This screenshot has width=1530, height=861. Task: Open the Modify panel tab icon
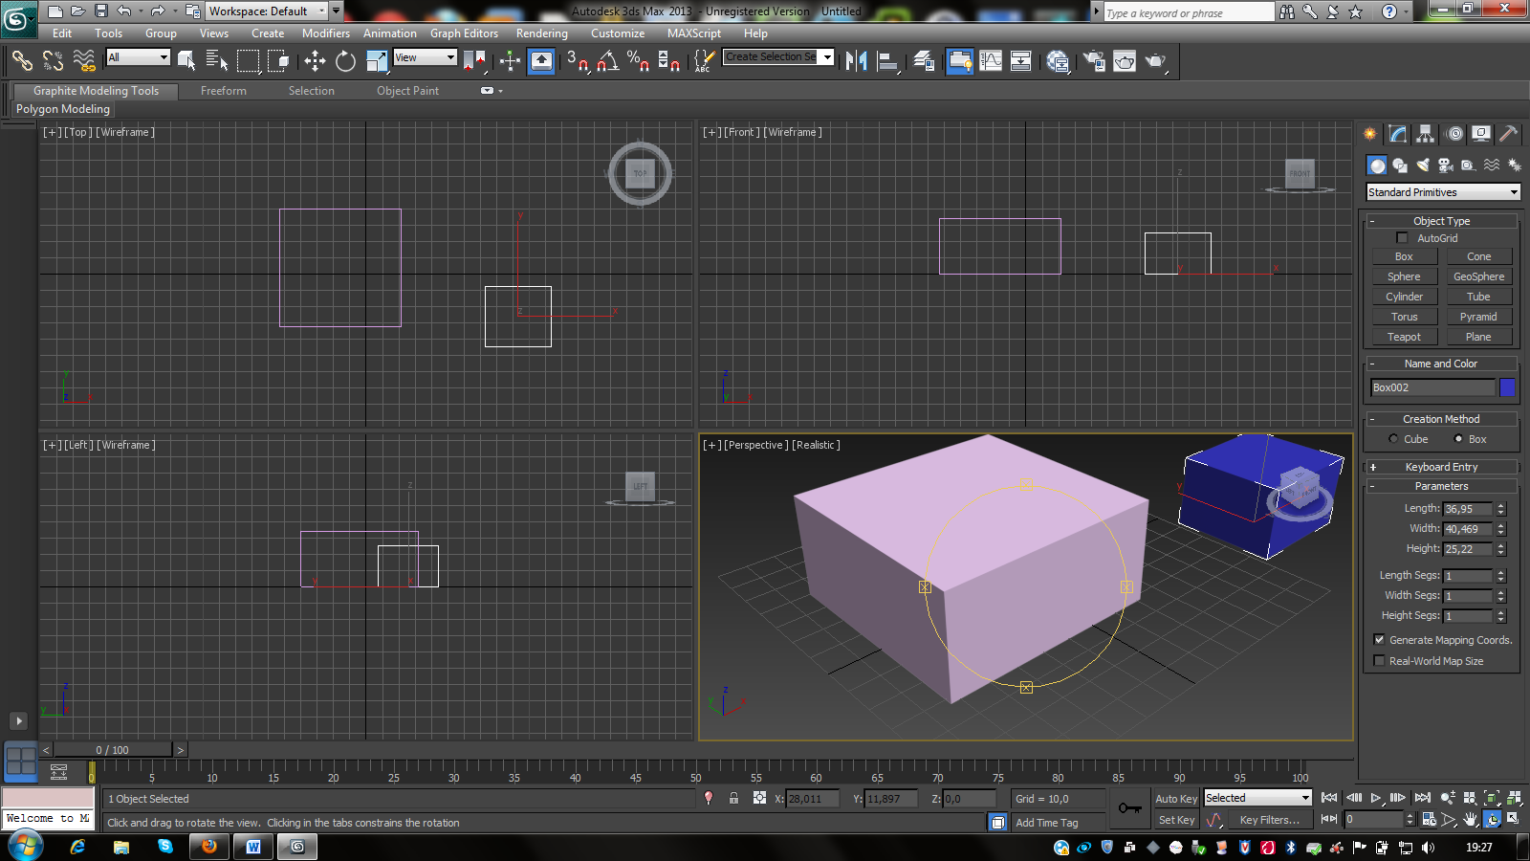tap(1398, 134)
